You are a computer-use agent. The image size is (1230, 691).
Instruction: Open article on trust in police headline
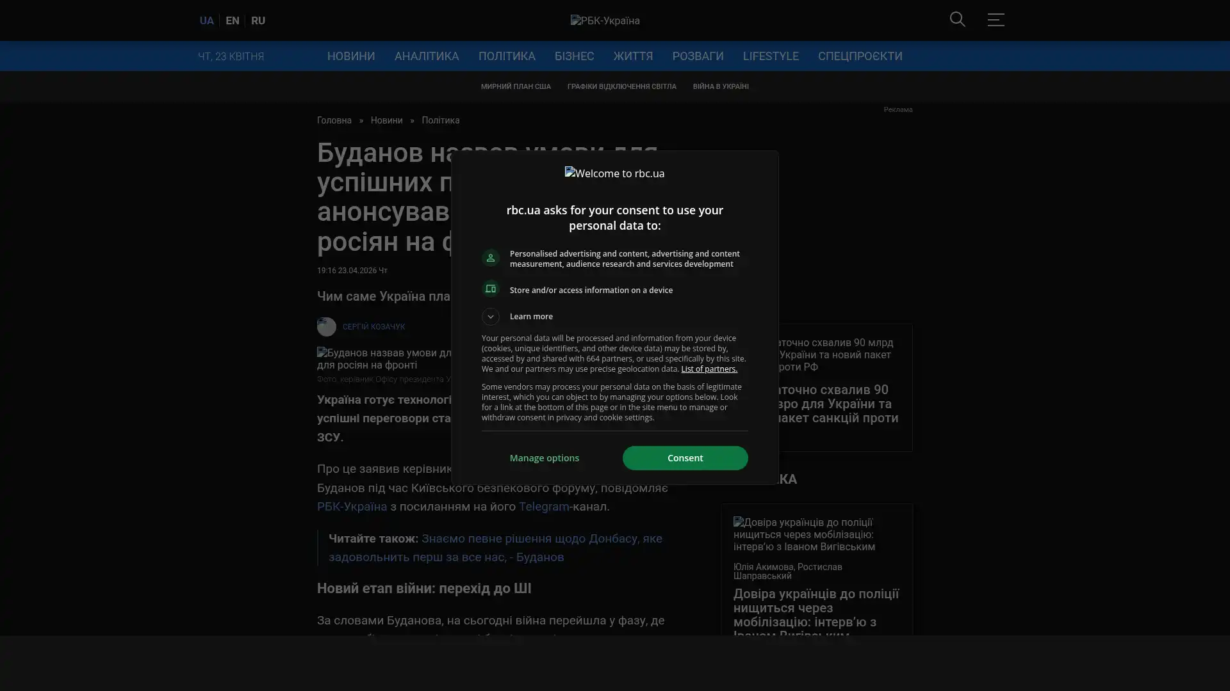[x=816, y=614]
